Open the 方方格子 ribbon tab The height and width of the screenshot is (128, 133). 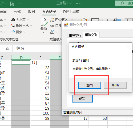pyautogui.click(x=49, y=12)
